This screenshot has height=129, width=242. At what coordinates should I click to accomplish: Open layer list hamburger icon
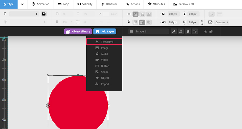[131, 31]
